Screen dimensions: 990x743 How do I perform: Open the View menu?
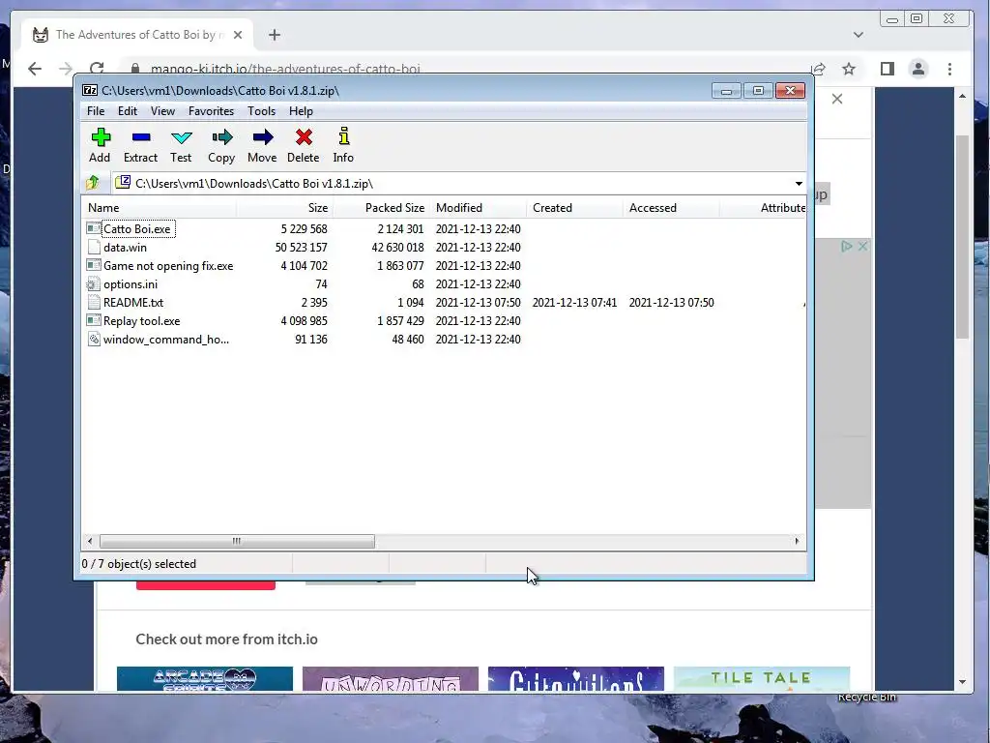tap(162, 111)
